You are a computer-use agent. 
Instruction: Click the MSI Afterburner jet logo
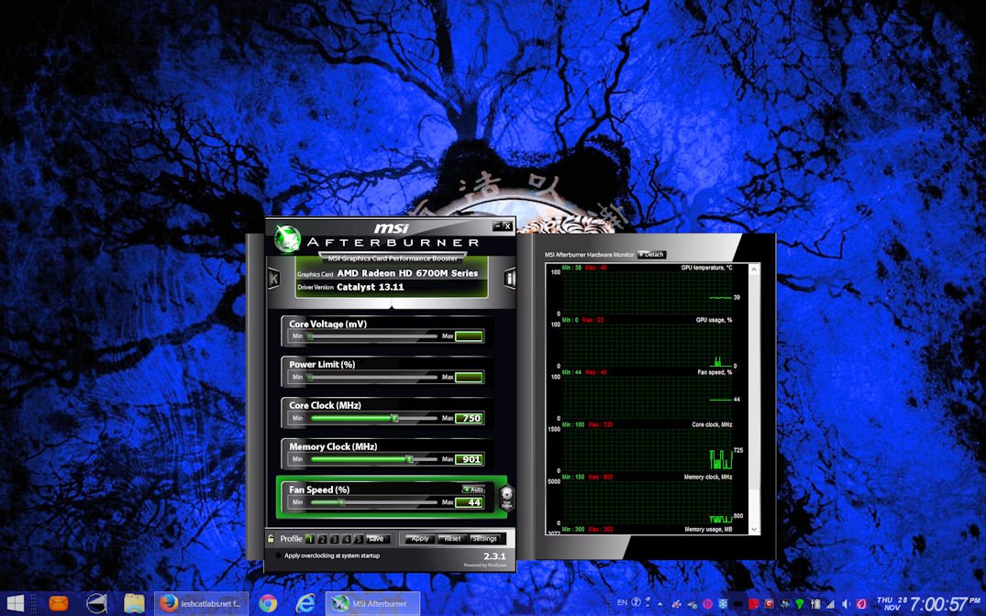tap(287, 239)
